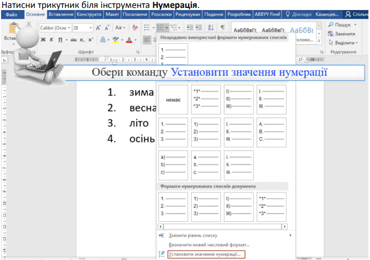Image resolution: width=370 pixels, height=260 pixels.
Task: Switch to the Макет tab
Action: pyautogui.click(x=112, y=14)
